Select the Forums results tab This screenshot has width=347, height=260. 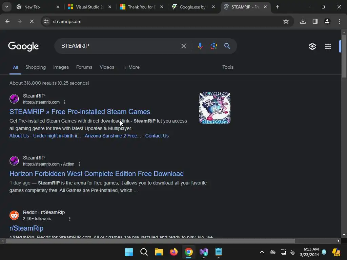point(84,67)
